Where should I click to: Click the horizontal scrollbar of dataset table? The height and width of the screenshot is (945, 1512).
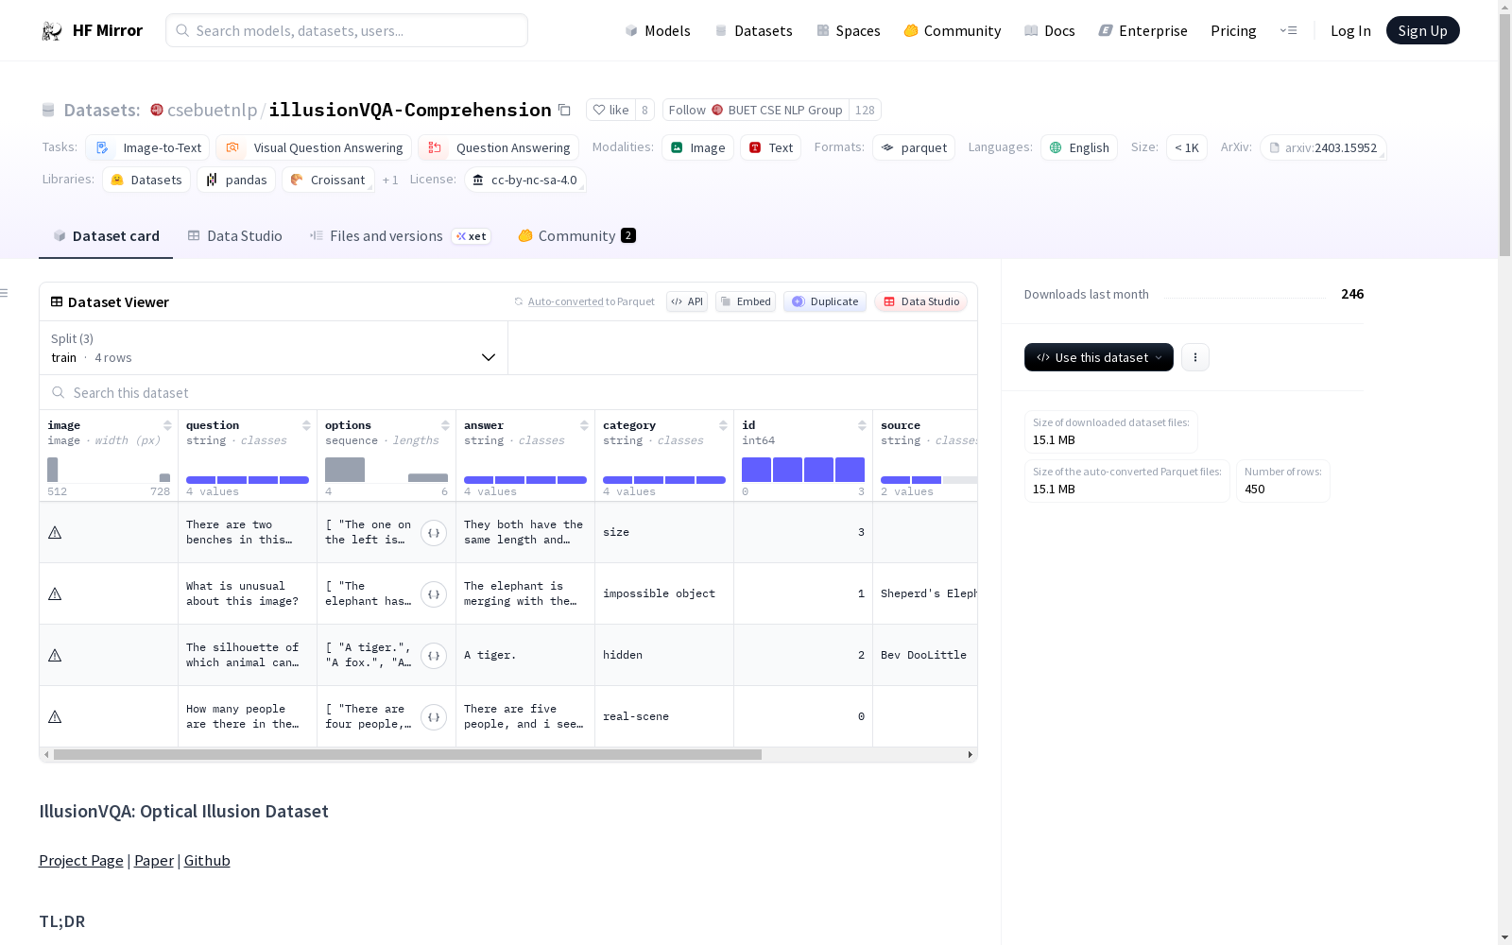pyautogui.click(x=406, y=754)
